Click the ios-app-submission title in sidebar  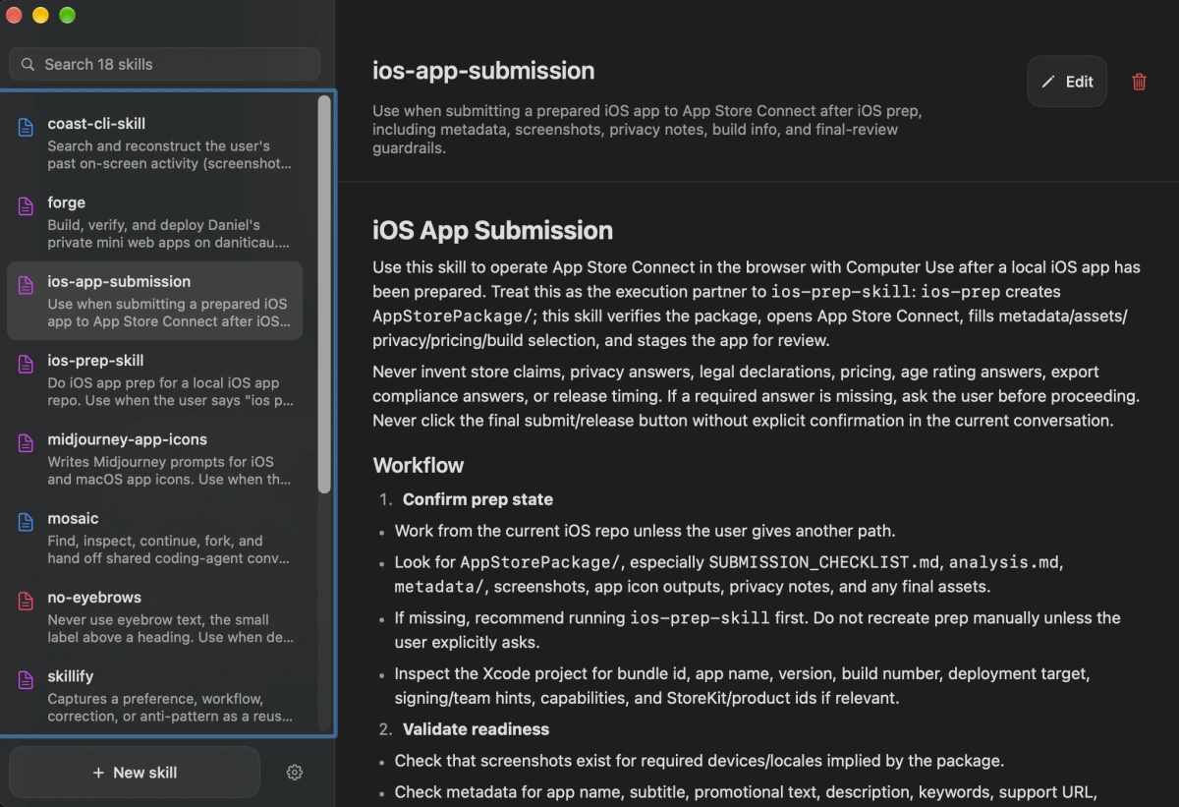[x=119, y=281]
